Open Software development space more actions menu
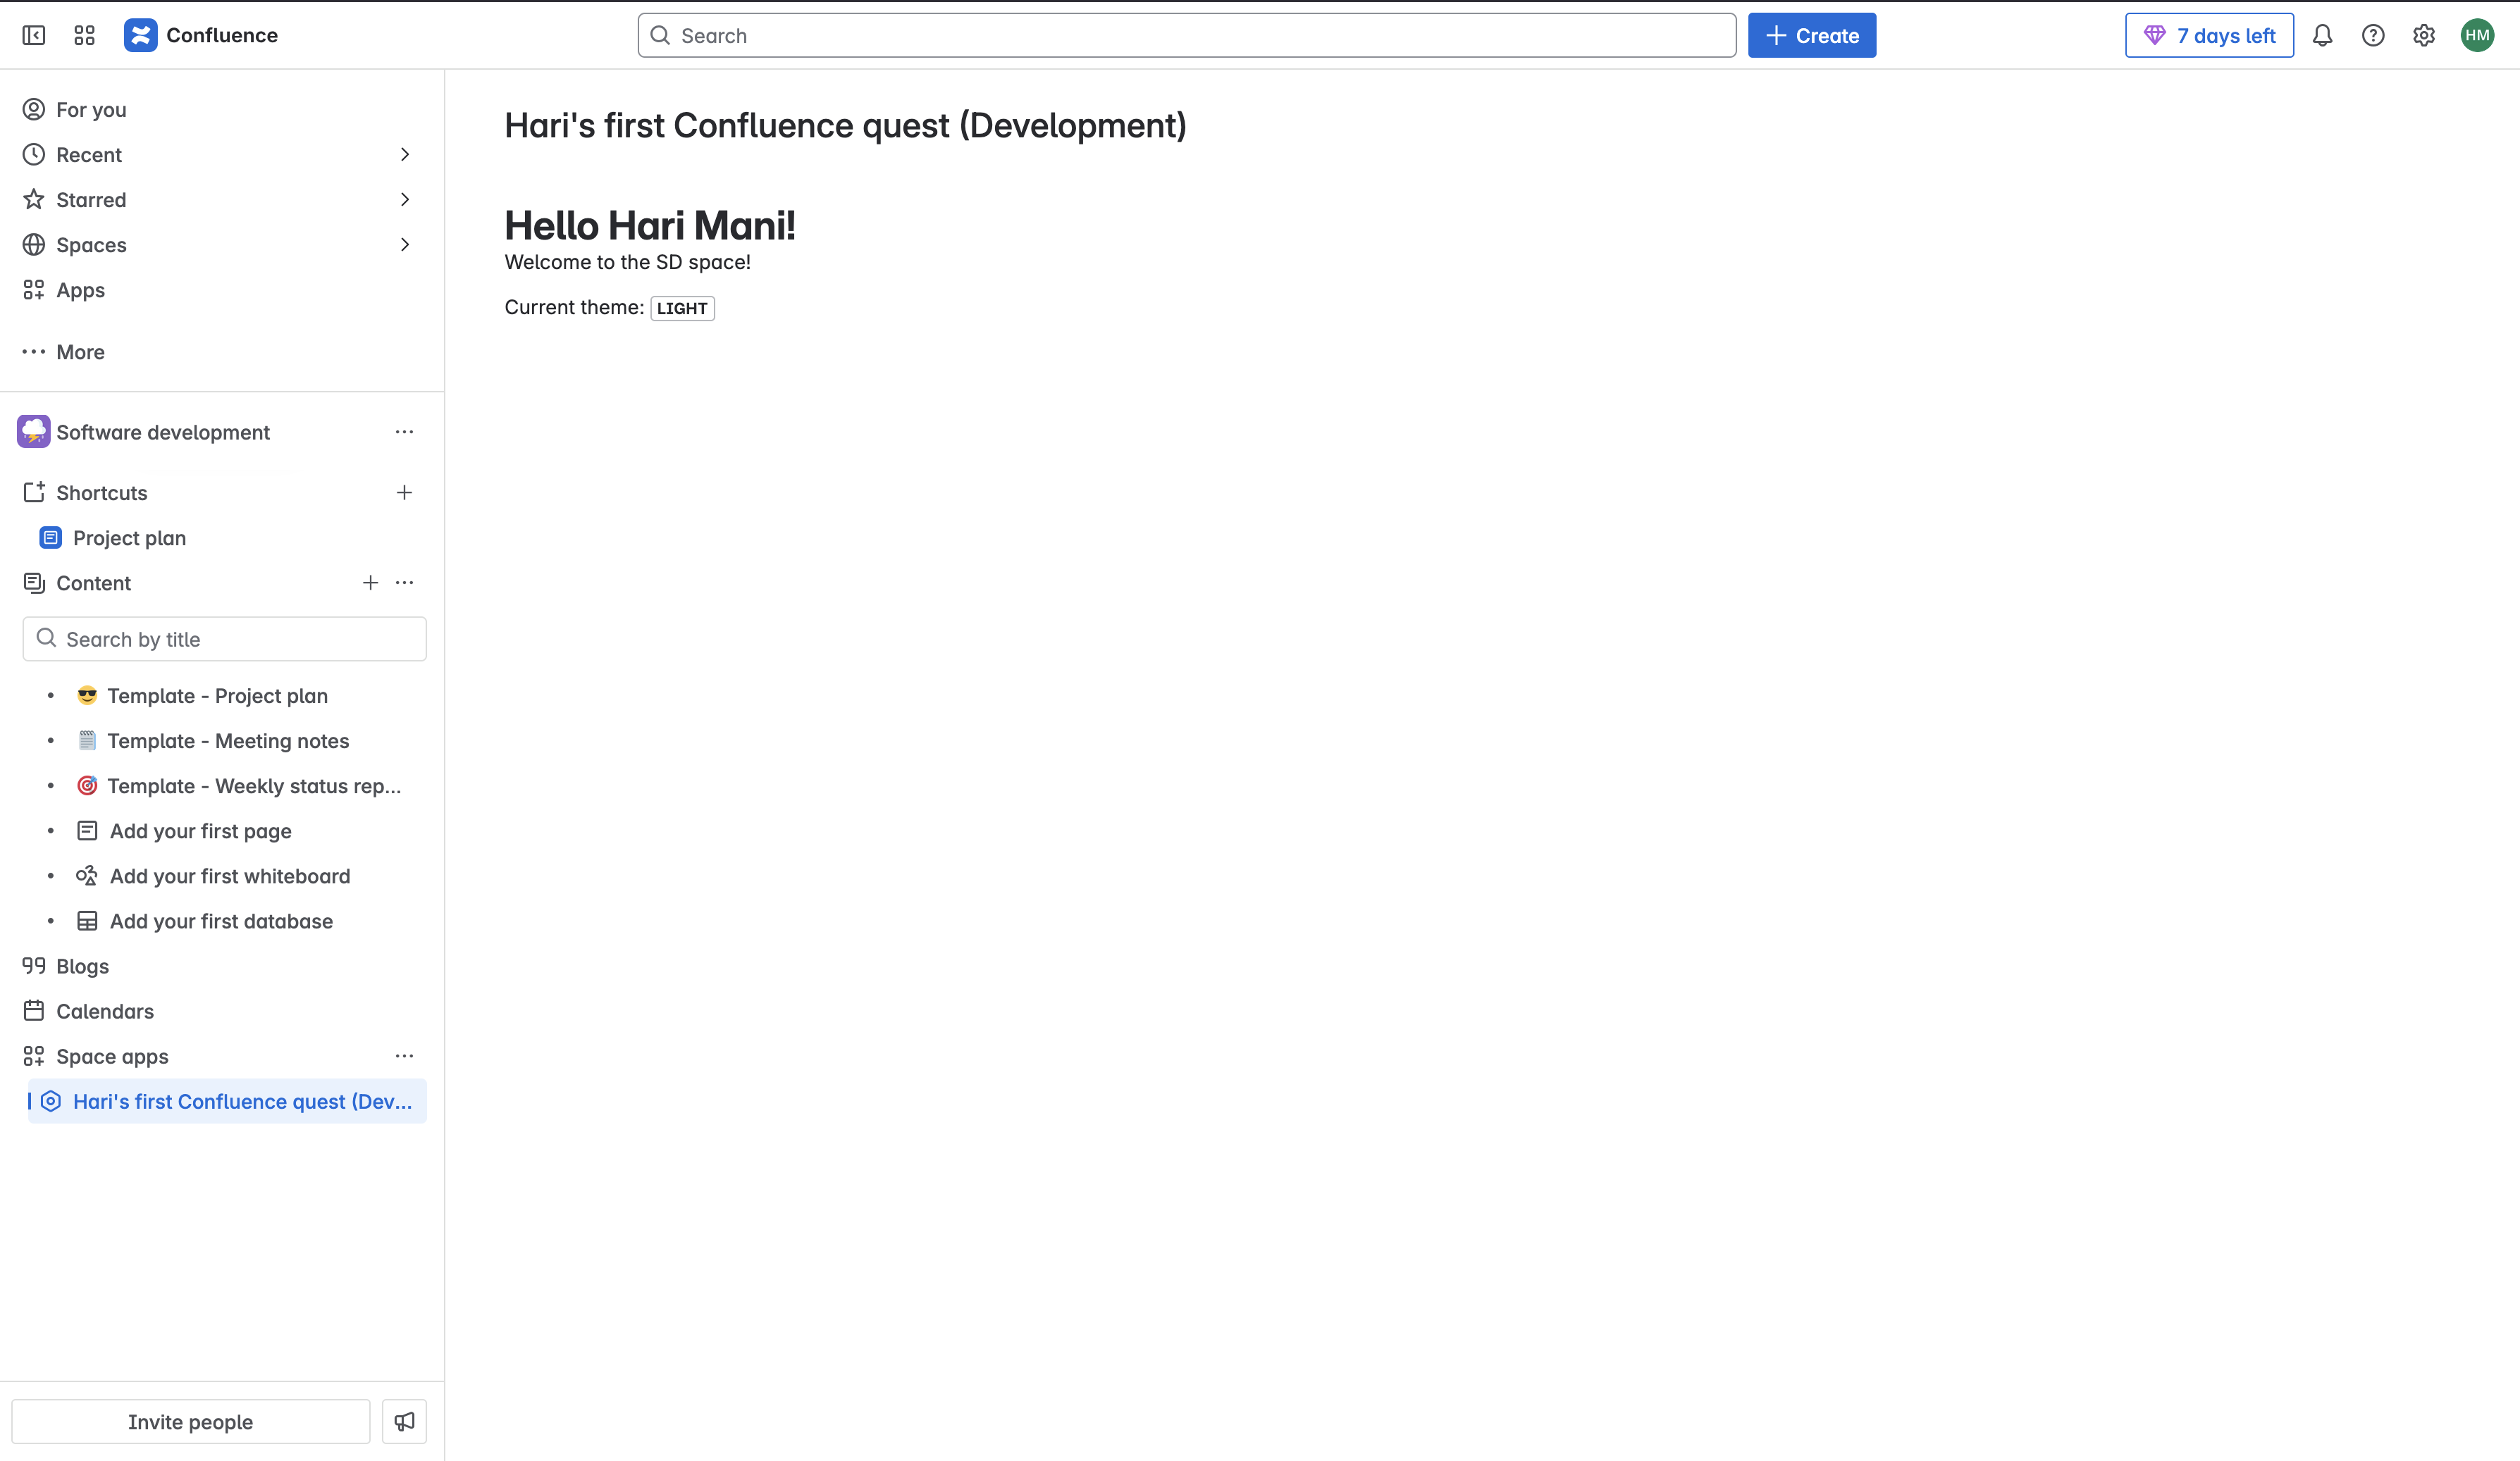 pyautogui.click(x=404, y=432)
